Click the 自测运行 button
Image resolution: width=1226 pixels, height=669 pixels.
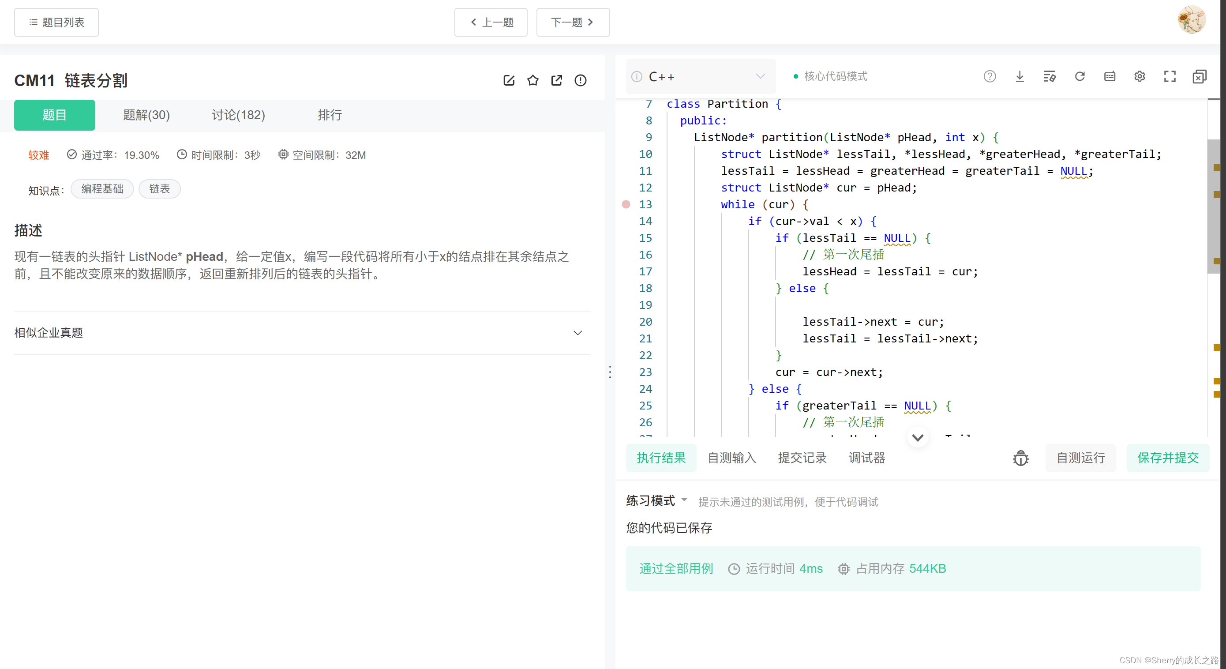click(x=1080, y=458)
